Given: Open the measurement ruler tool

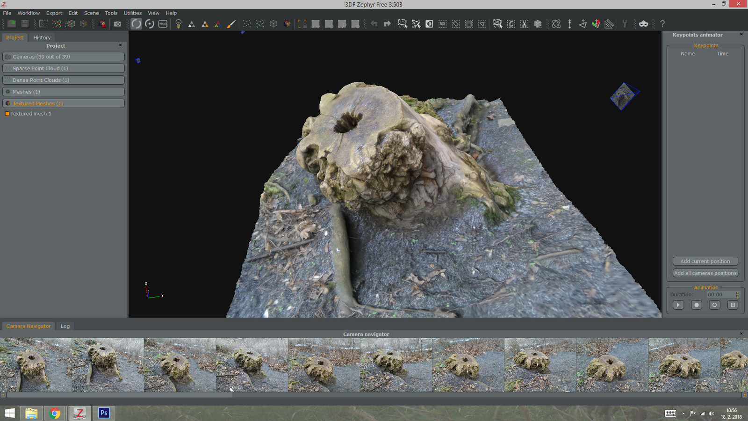Looking at the screenshot, I should click(x=609, y=23).
